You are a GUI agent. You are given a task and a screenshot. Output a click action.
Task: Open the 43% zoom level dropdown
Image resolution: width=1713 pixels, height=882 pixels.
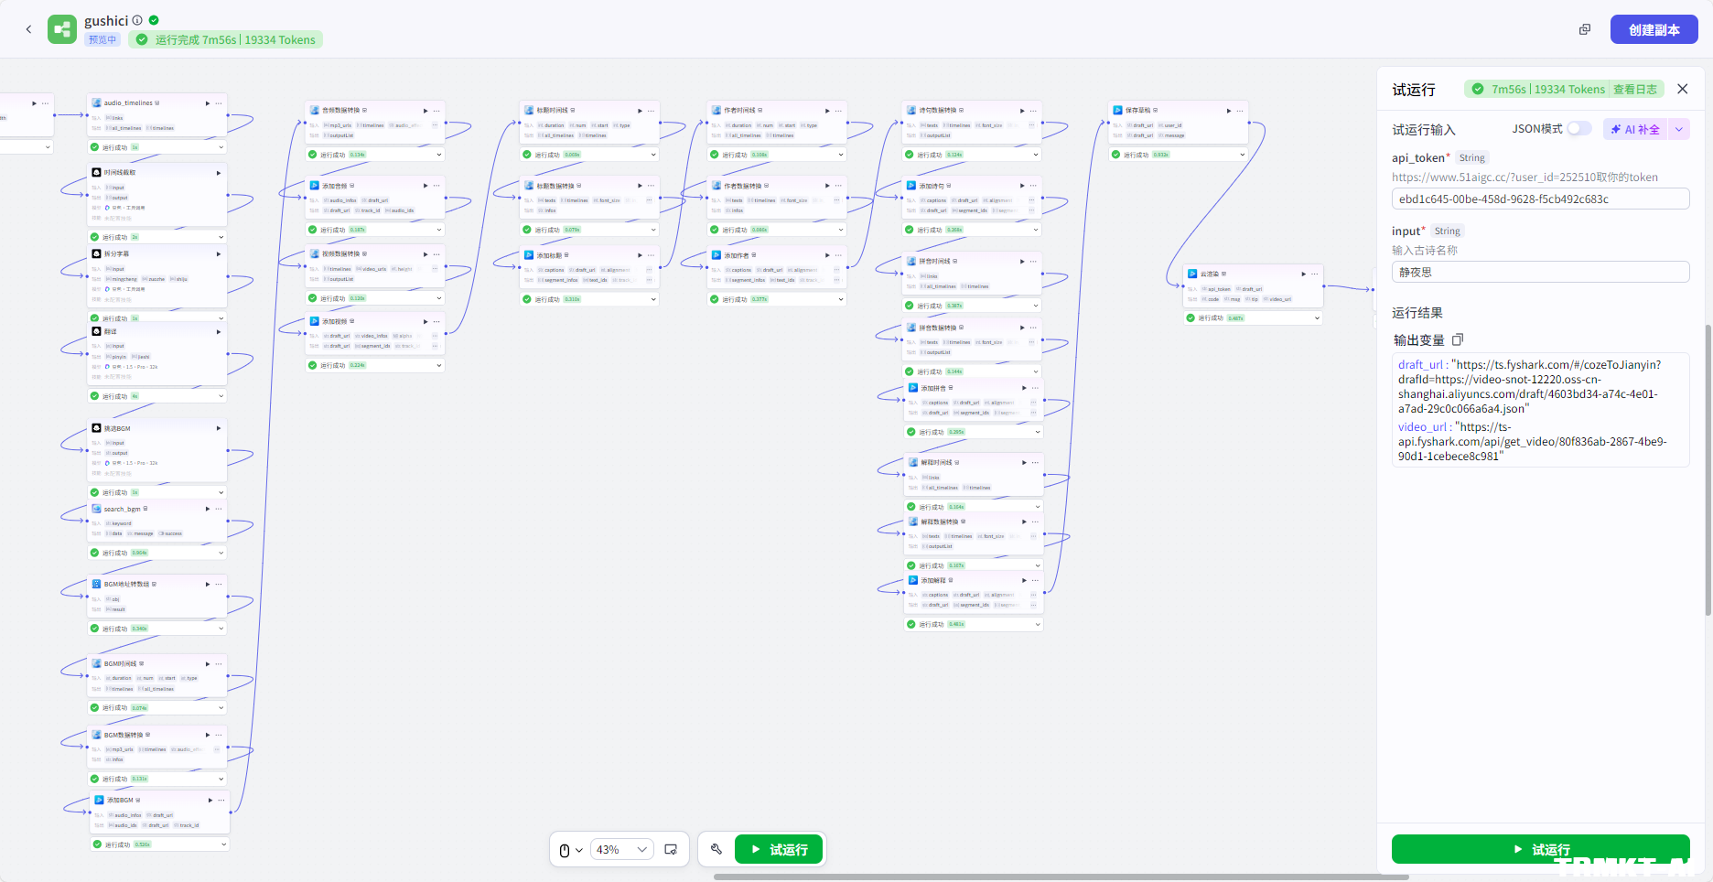pyautogui.click(x=622, y=849)
